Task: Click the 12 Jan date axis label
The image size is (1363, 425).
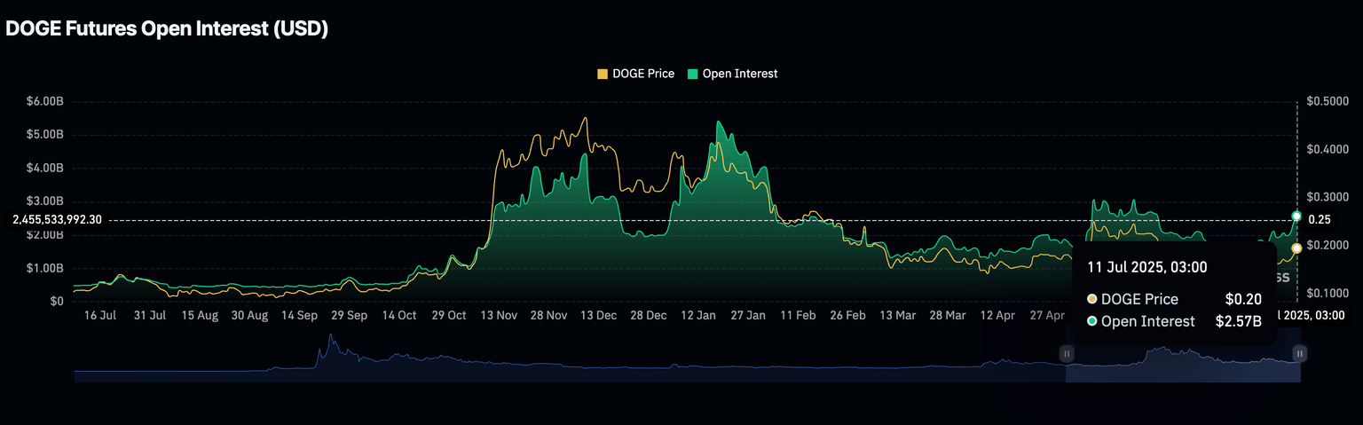Action: pyautogui.click(x=699, y=315)
